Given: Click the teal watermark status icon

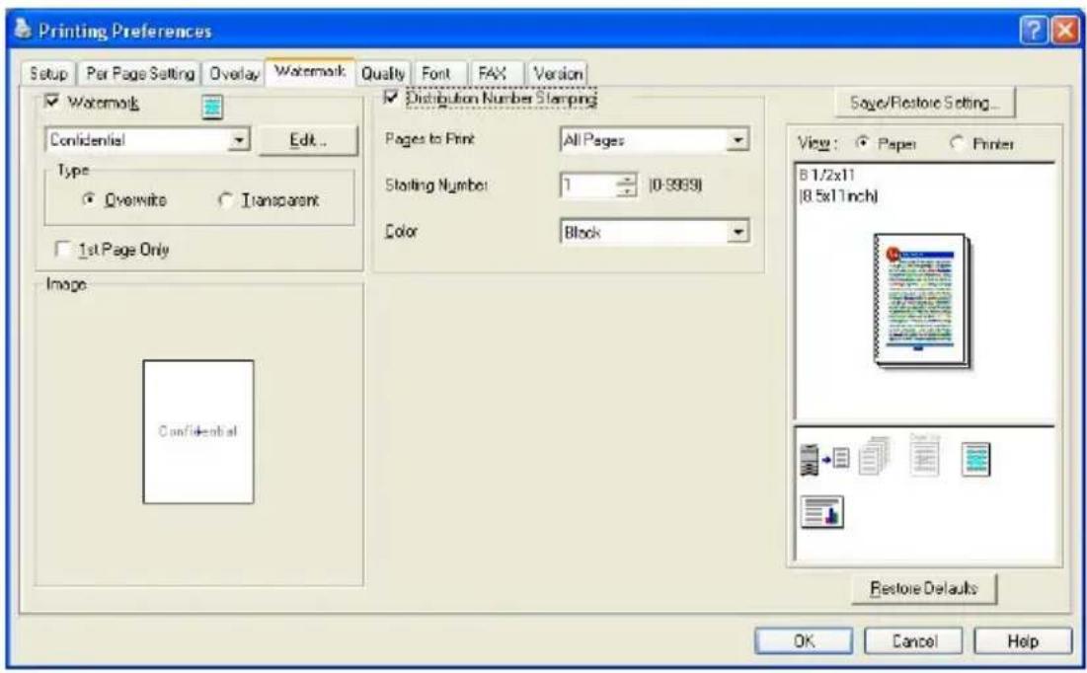Looking at the screenshot, I should [x=975, y=459].
